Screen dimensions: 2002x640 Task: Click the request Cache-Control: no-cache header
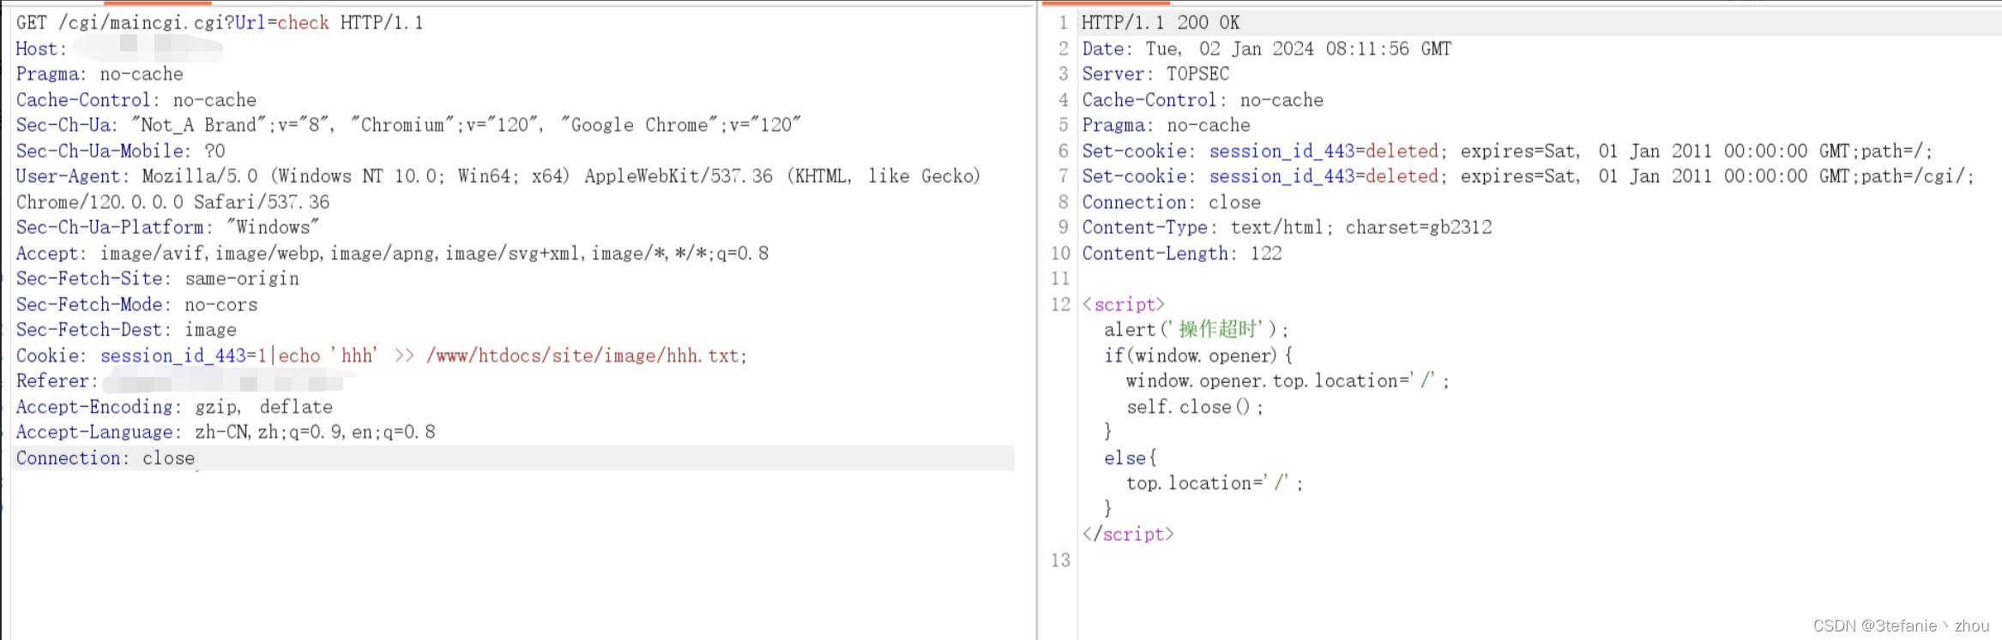(136, 100)
